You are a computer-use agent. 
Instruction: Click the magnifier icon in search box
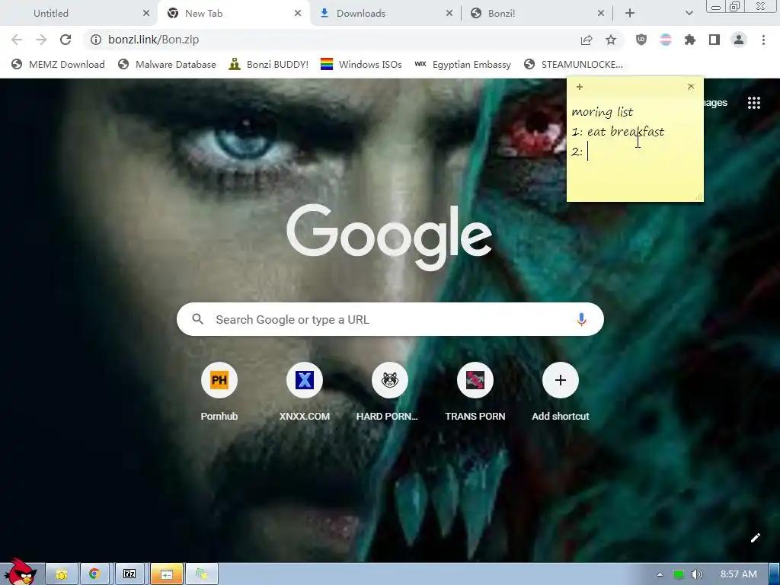pos(197,319)
